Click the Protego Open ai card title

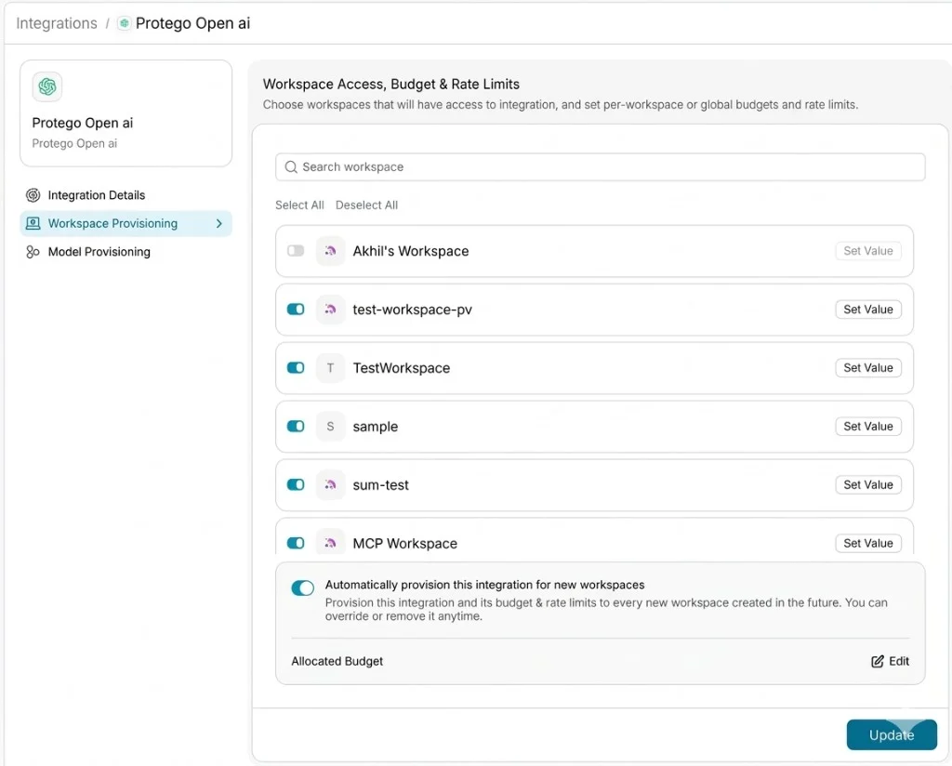coord(83,123)
